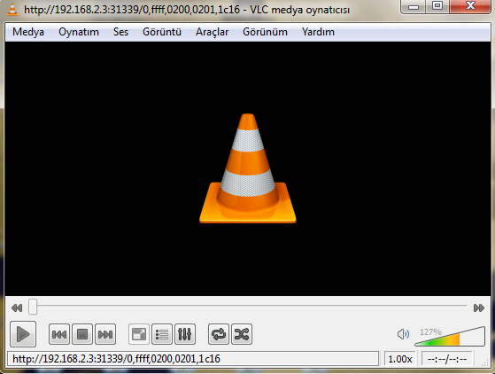The height and width of the screenshot is (374, 495).
Task: Open the Medya menu
Action: tap(28, 32)
